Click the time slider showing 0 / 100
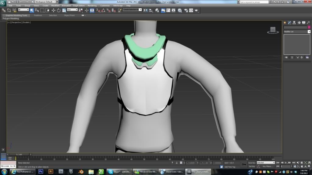The image size is (312, 175). coord(19,154)
